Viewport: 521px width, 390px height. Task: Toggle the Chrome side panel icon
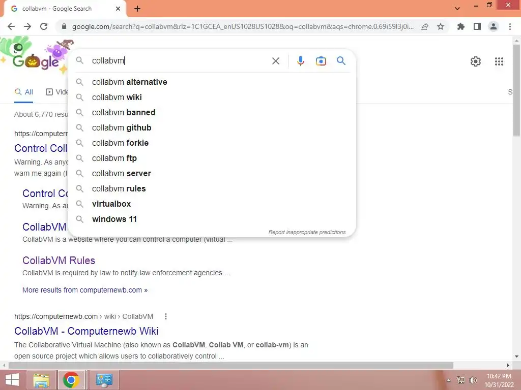coord(477,26)
